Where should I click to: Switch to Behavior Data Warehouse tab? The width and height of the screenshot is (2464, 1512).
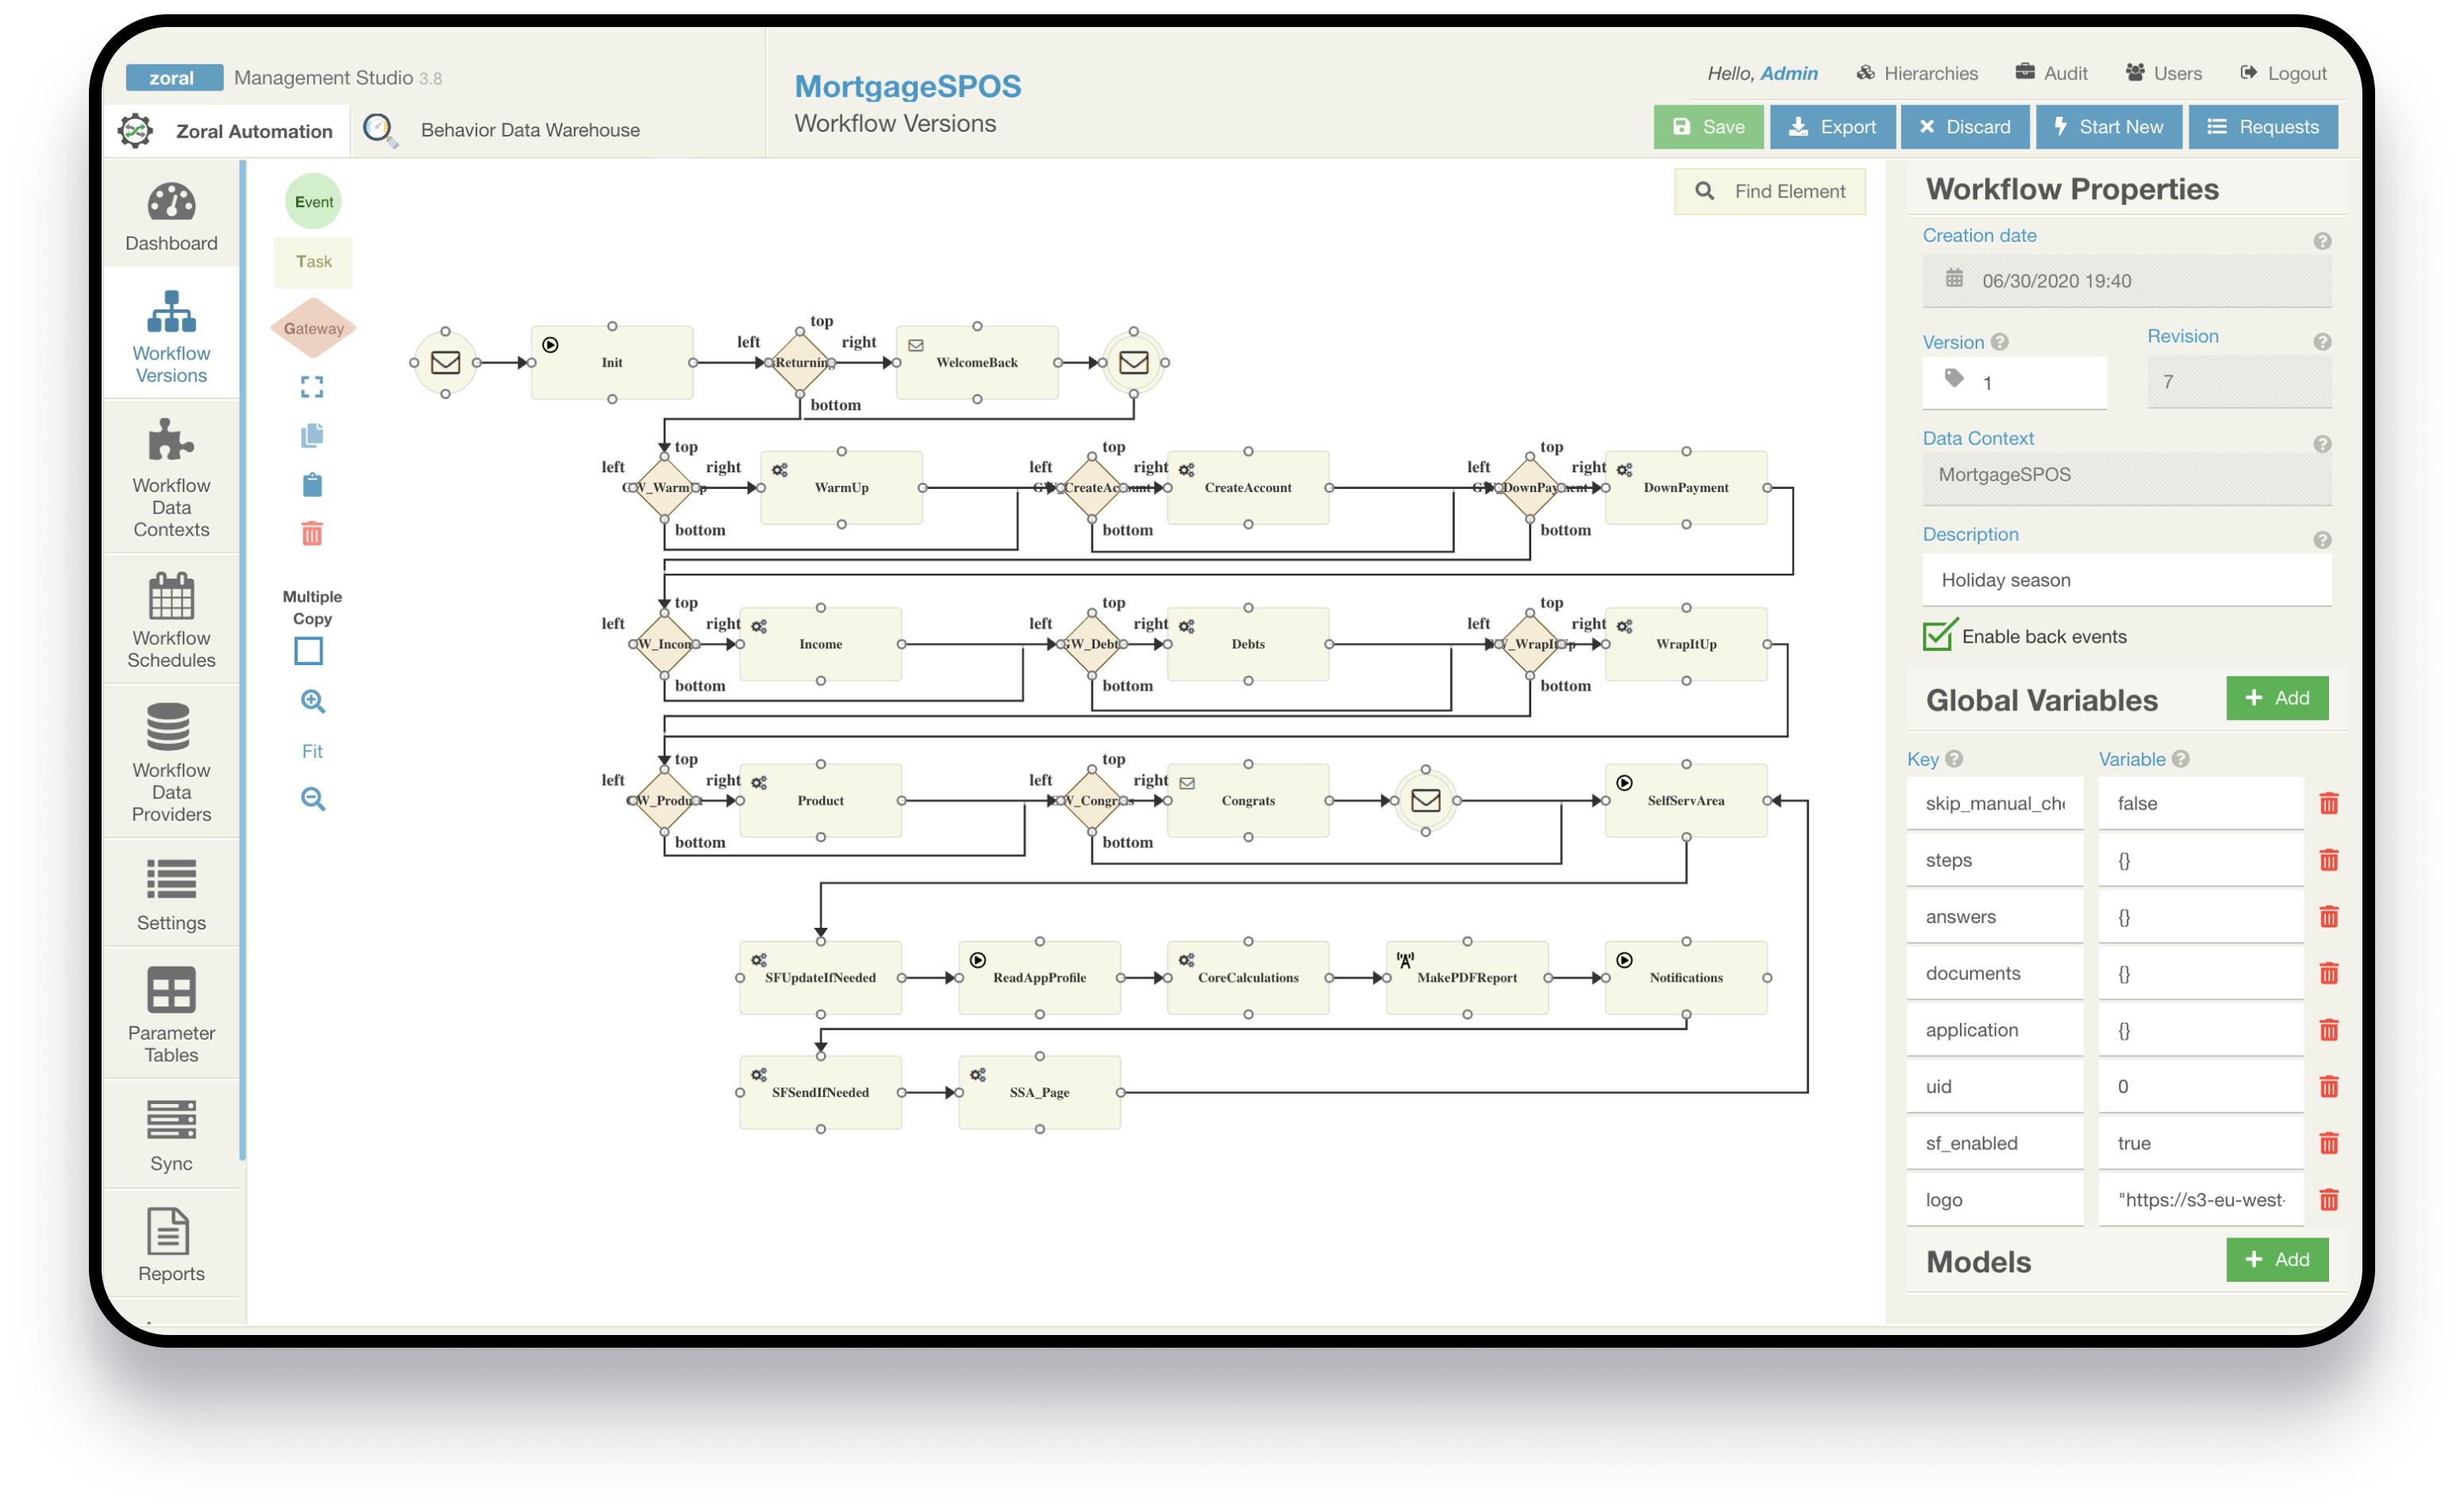529,130
